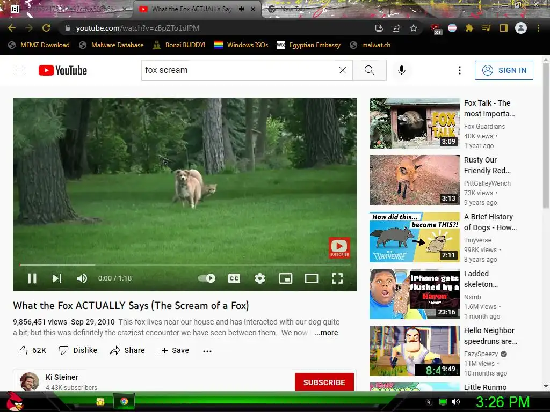Toggle the autoplay switch
Viewport: 550px width, 412px height.
tap(207, 278)
